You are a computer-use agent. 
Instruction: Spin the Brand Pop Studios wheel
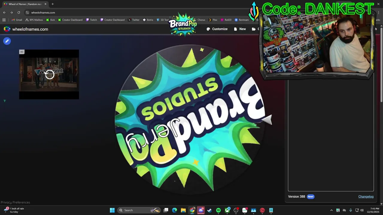pyautogui.click(x=191, y=119)
